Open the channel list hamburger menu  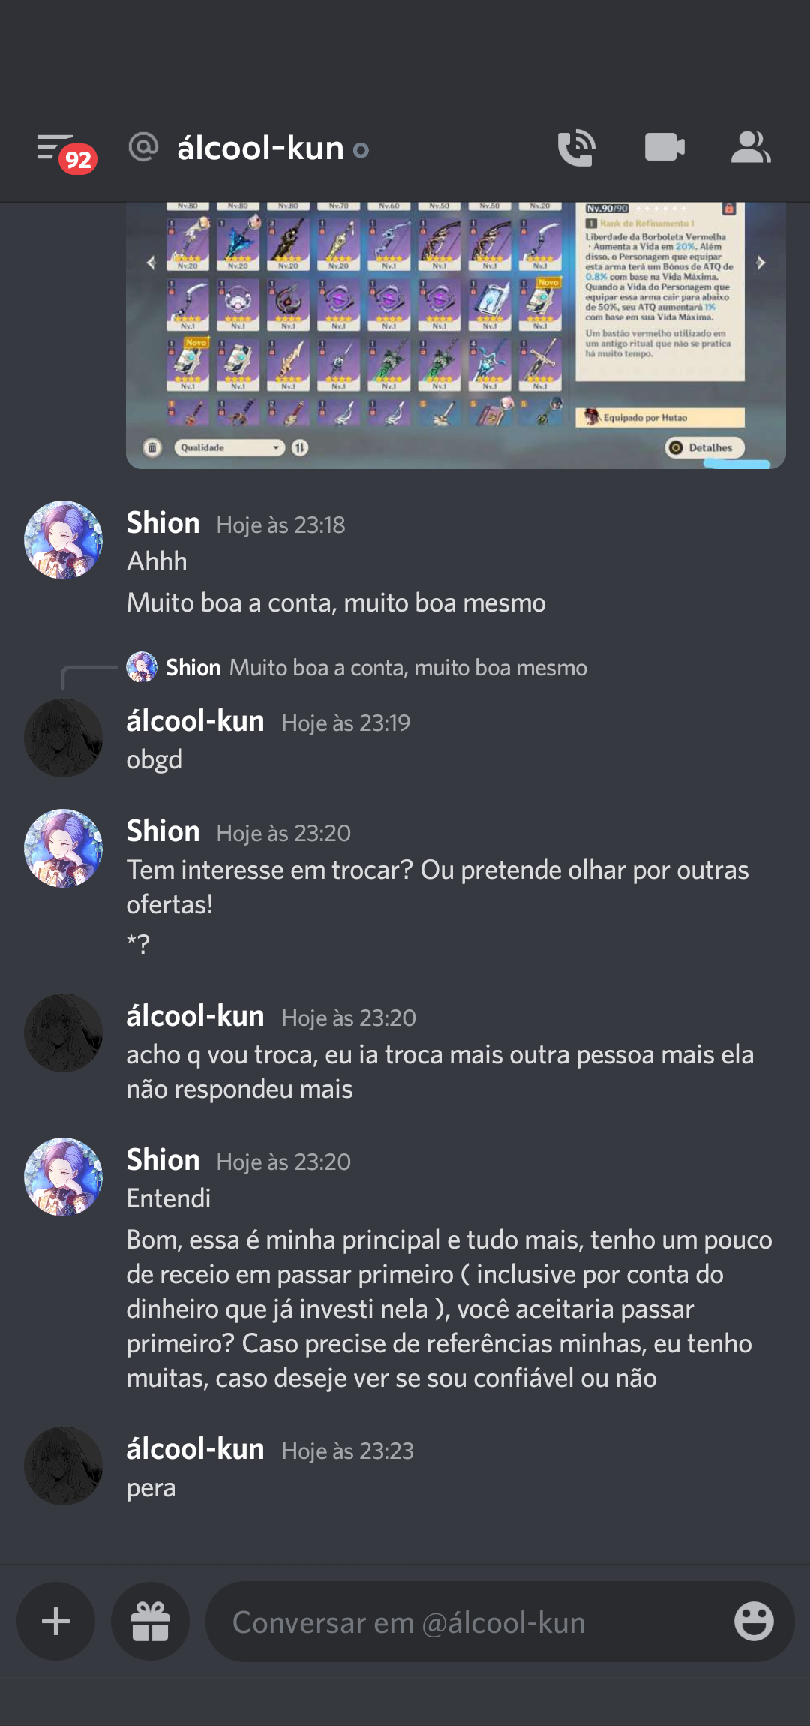[55, 147]
